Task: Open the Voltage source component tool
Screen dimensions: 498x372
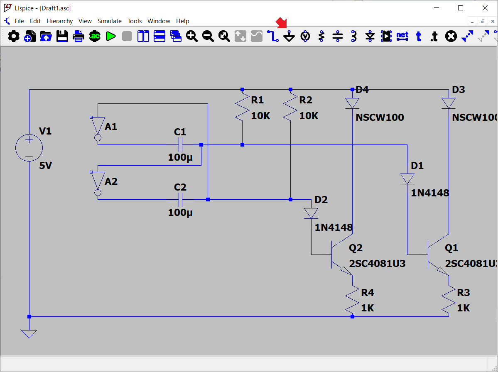Action: (305, 37)
